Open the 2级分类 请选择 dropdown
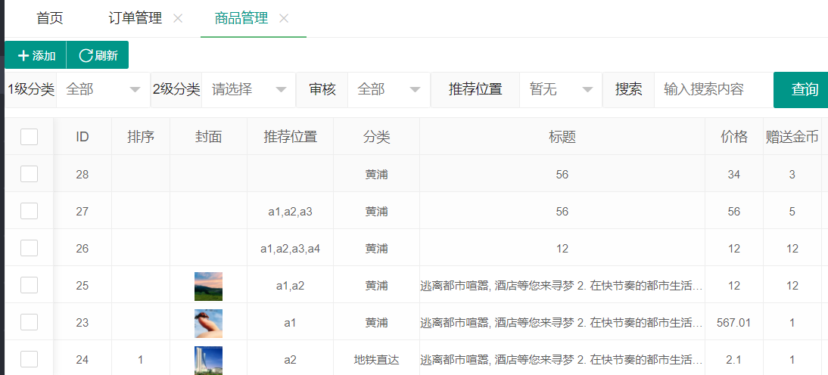Viewport: 828px width, 375px height. 249,89
